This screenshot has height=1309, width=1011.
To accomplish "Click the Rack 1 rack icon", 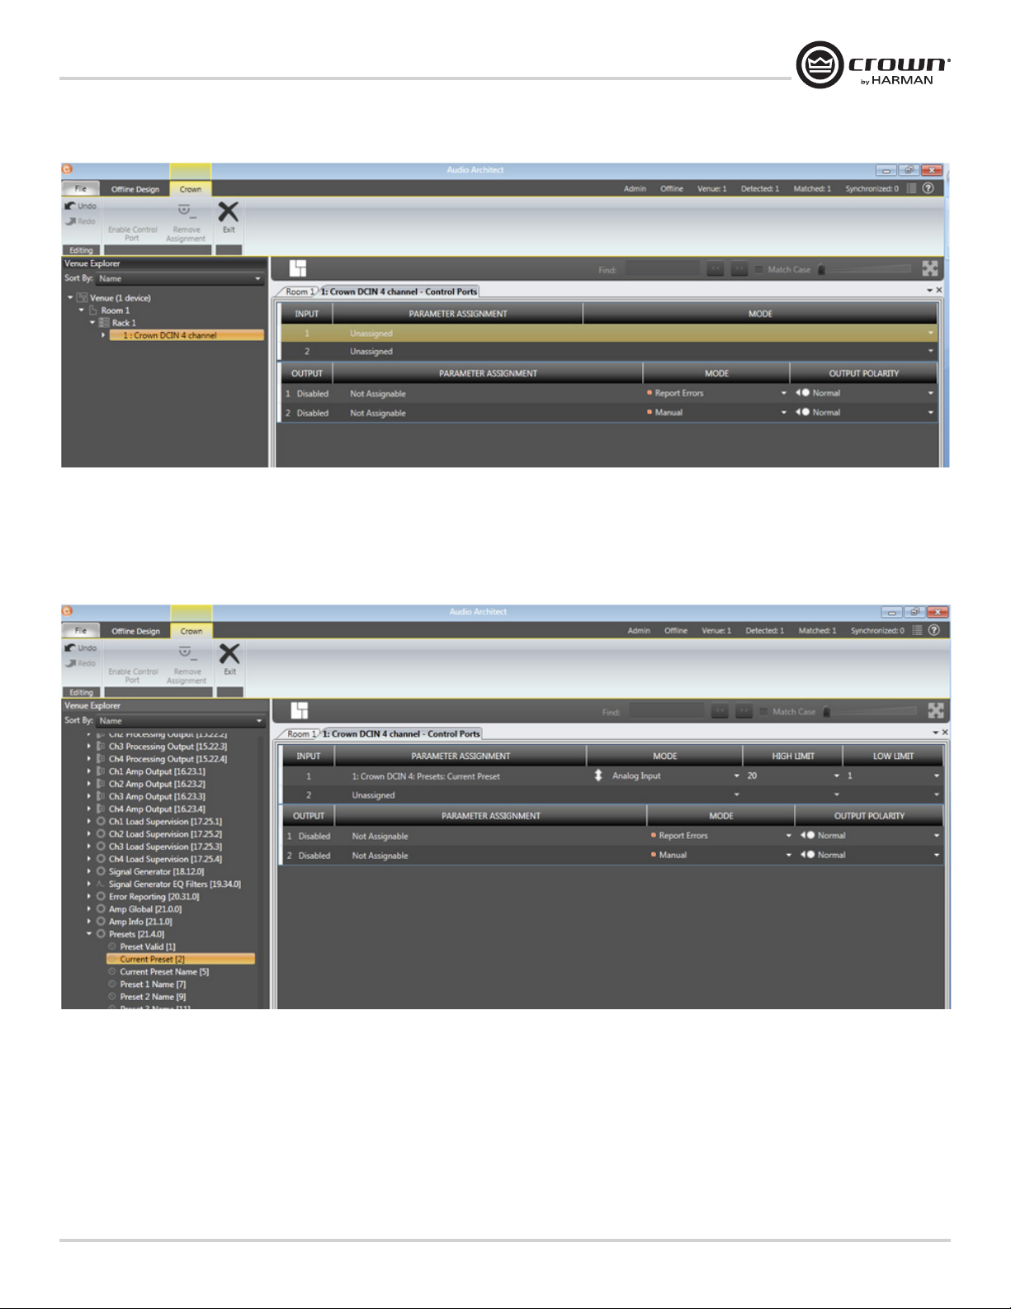I will pyautogui.click(x=104, y=323).
